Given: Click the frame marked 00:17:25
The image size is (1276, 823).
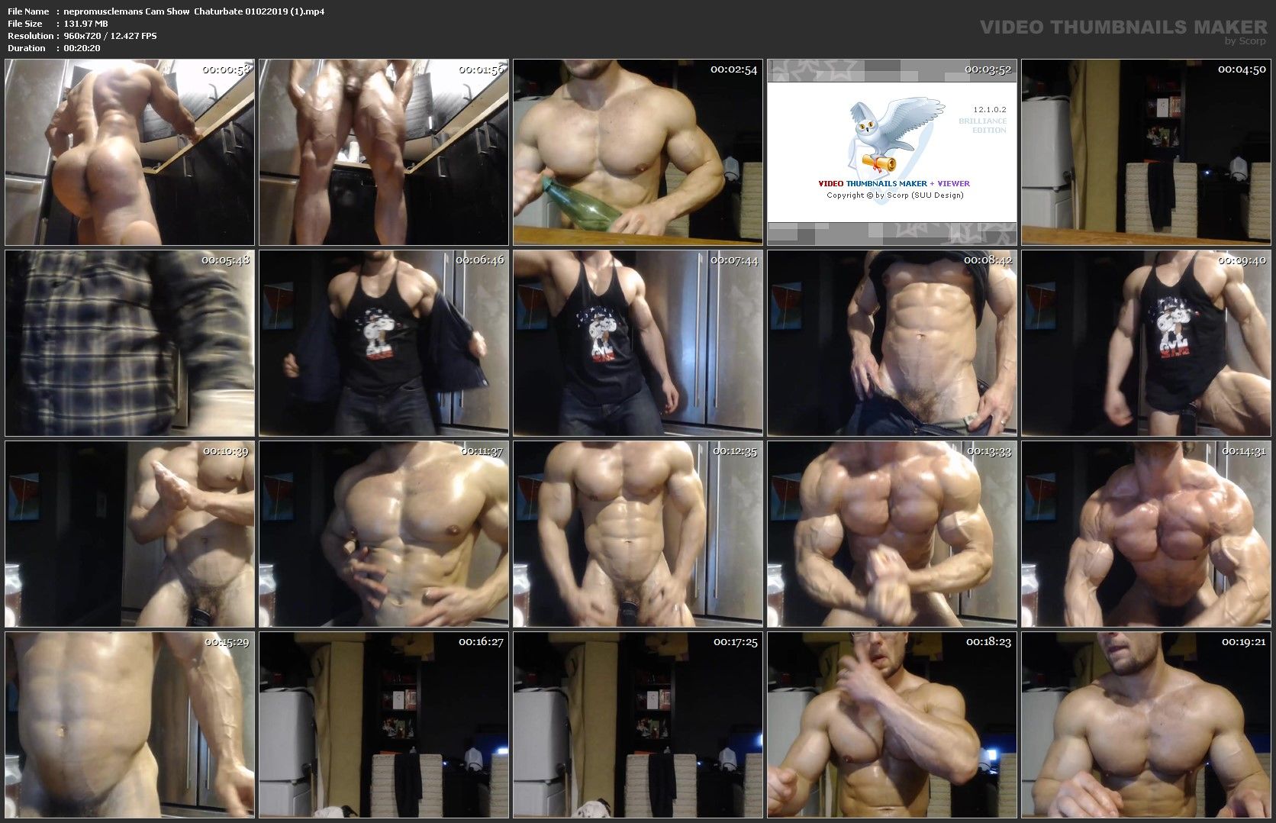Looking at the screenshot, I should tap(637, 725).
